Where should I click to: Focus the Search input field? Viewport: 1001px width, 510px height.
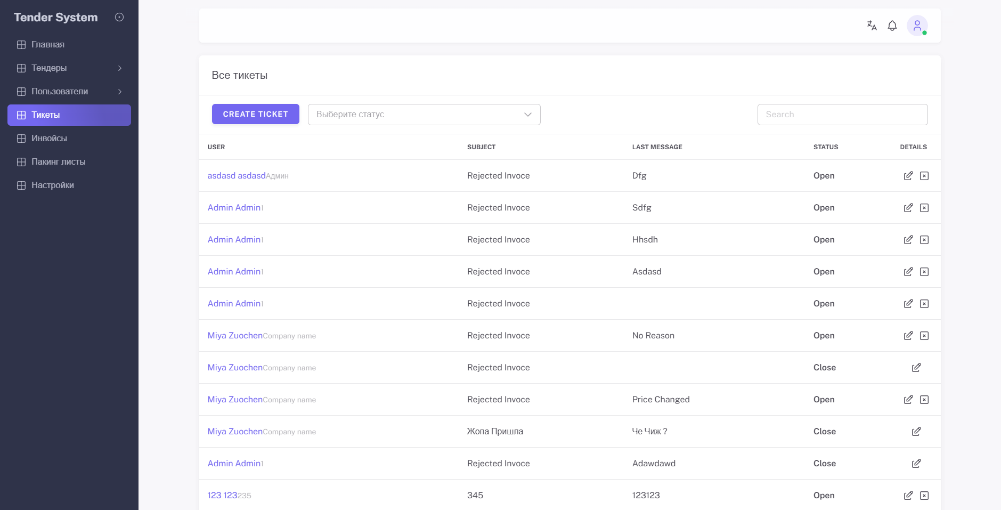[x=842, y=115]
